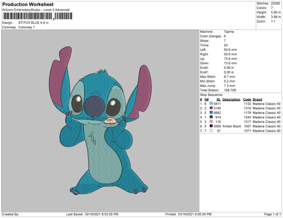Click the 'St.' column header

(218, 100)
